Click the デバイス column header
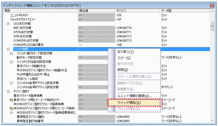 [137, 11]
